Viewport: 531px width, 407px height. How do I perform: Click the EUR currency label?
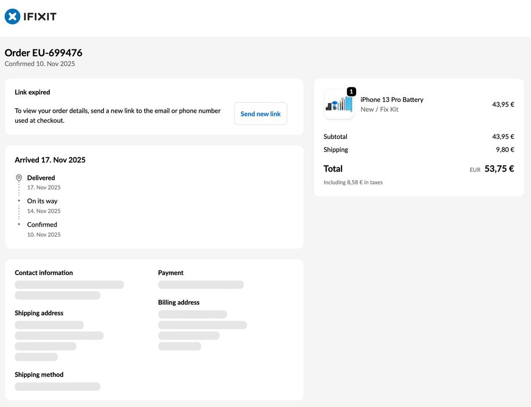tap(475, 170)
